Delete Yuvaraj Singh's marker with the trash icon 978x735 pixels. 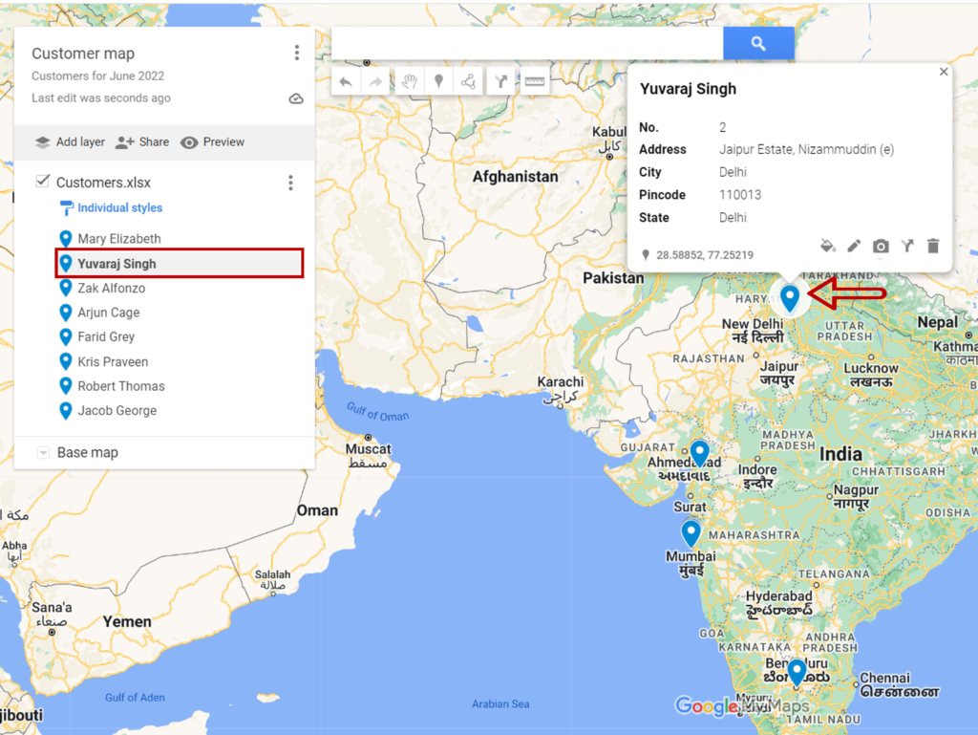tap(933, 246)
